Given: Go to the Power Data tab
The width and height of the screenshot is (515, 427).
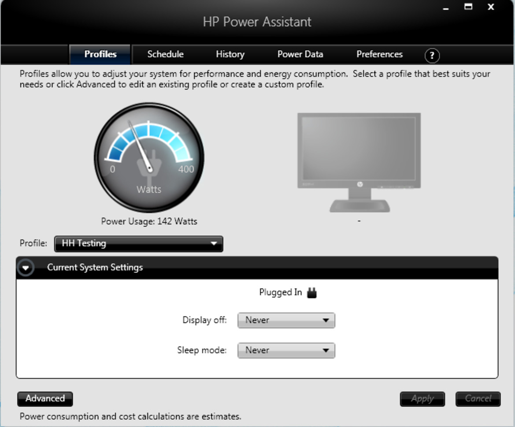Looking at the screenshot, I should pos(300,54).
